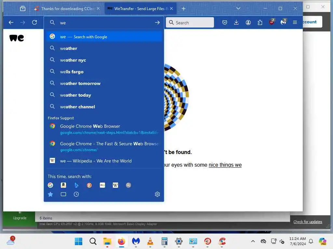Open Google Chrome Fast & Secure suggestion
This screenshot has width=333, height=249.
click(104, 147)
